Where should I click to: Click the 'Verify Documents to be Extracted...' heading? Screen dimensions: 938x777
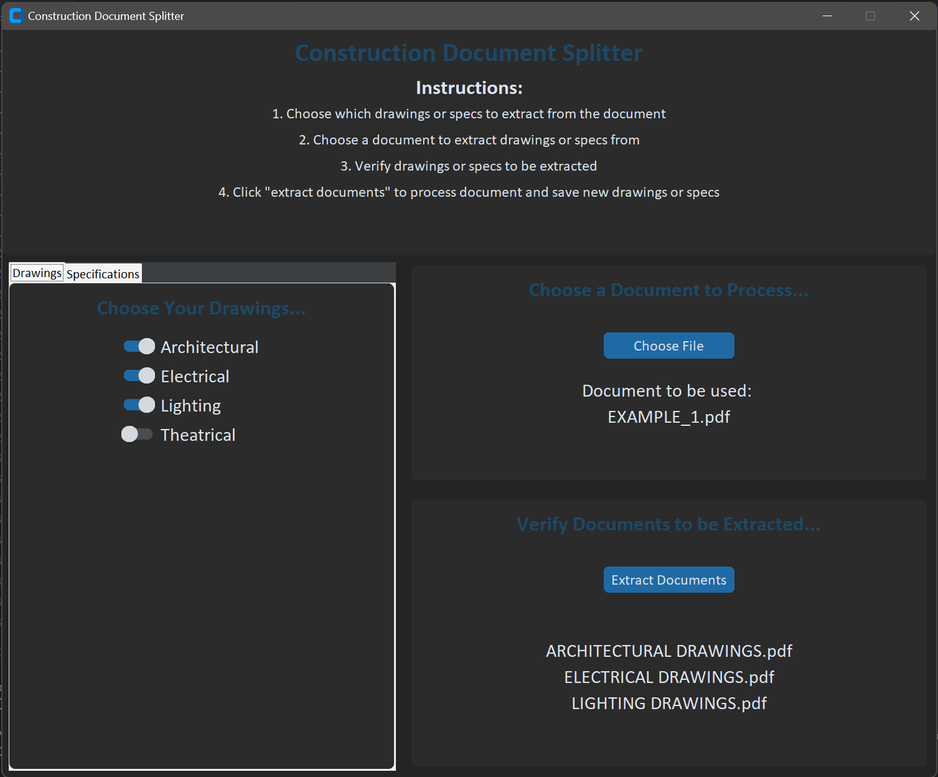(x=668, y=524)
